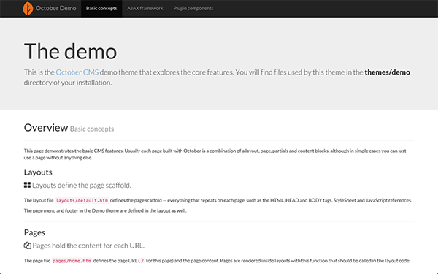
Task: Click the pages/home.htm code label
Action: pos(72,261)
